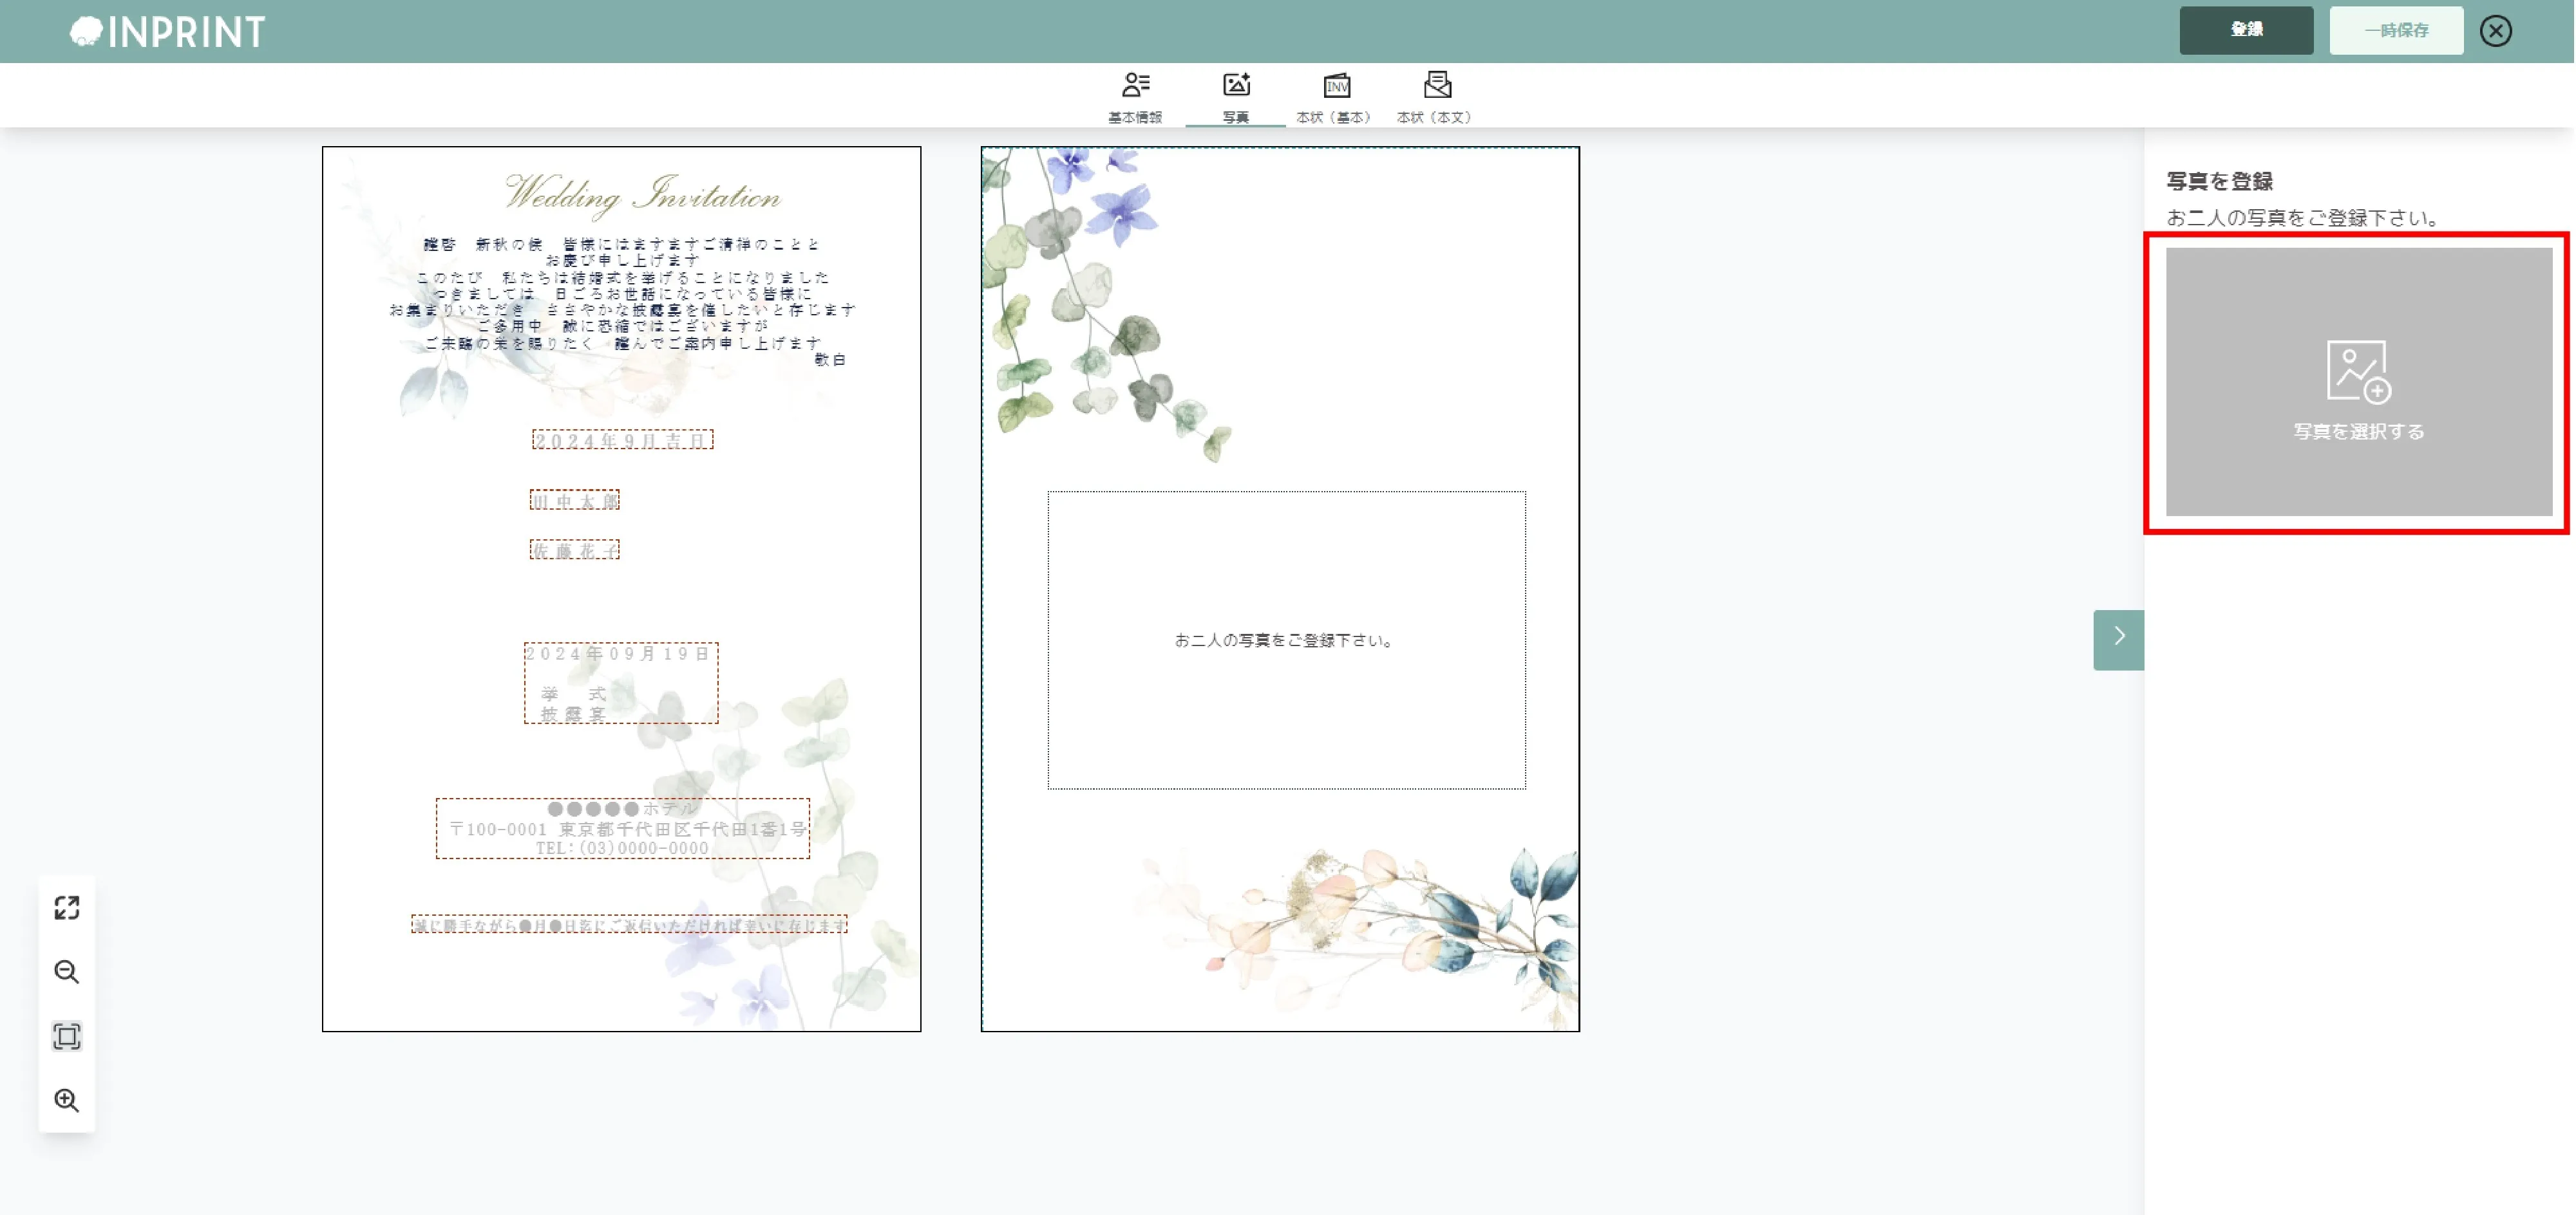Select the 2024年9月吉日 text box

pos(622,440)
